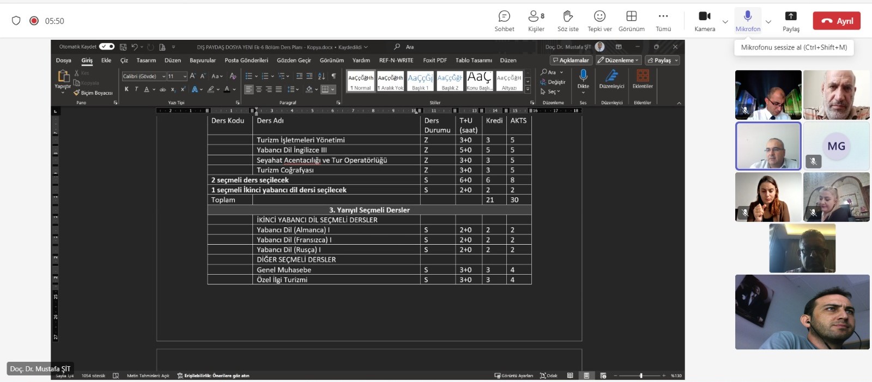Click the Paylaş share screen icon
Image resolution: width=872 pixels, height=382 pixels.
coord(791,16)
